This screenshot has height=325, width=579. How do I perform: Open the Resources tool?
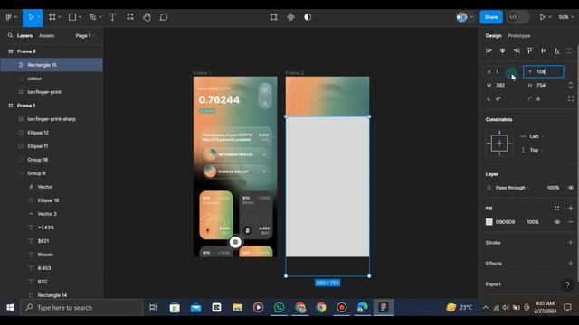tap(130, 17)
